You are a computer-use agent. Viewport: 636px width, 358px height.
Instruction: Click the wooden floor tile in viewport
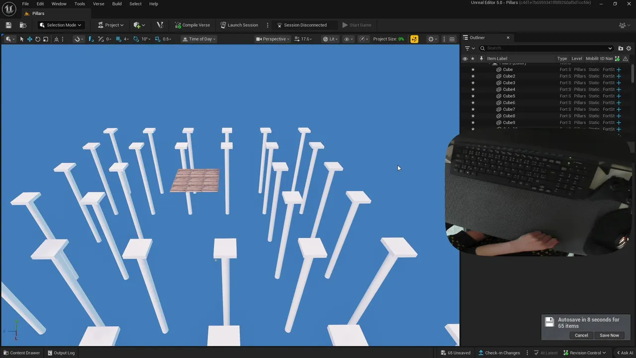[x=195, y=180]
